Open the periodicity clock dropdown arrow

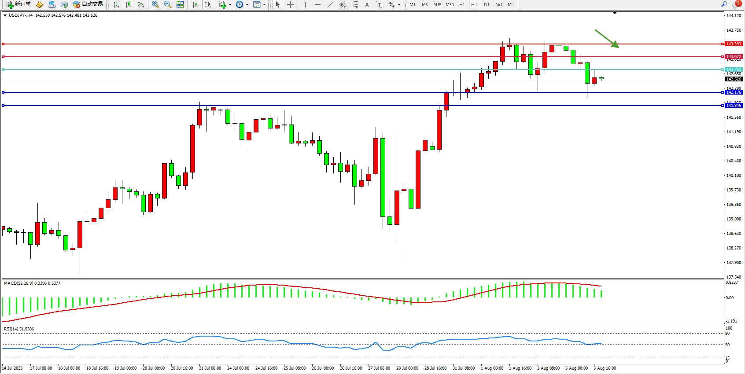247,5
